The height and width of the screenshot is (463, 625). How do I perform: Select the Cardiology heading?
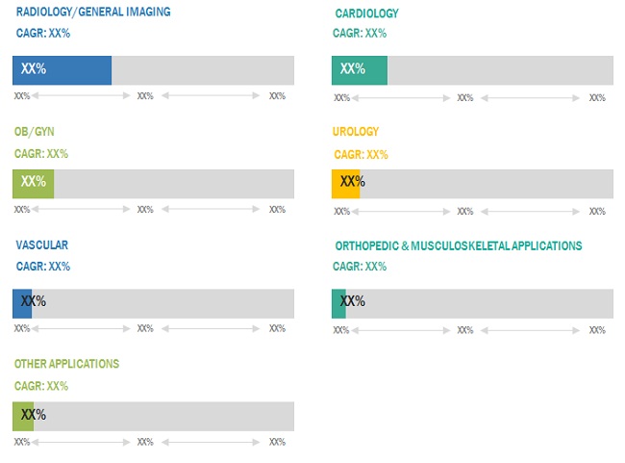[366, 13]
